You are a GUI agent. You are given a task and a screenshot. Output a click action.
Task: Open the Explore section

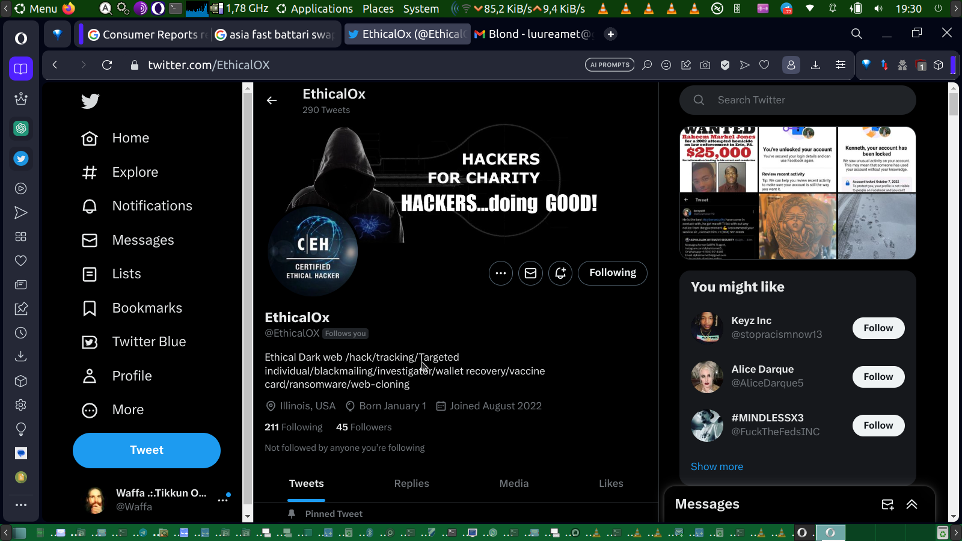click(x=120, y=173)
